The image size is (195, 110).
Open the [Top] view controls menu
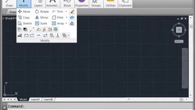pos(9,18)
